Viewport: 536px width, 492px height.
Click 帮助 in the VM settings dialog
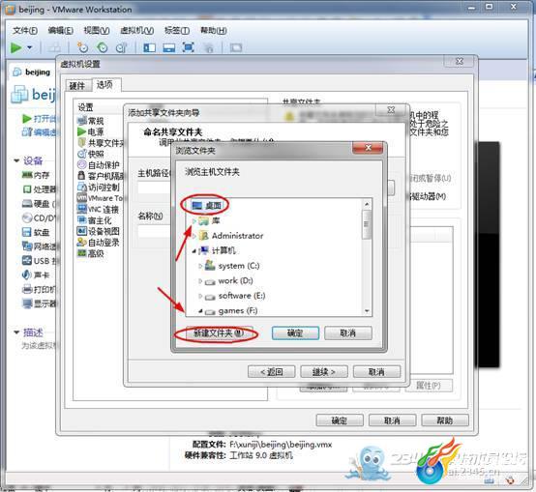(x=445, y=420)
